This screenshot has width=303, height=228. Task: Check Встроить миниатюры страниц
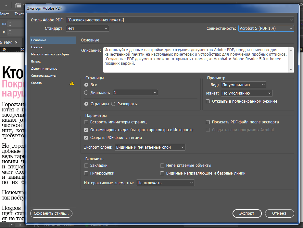(86, 122)
